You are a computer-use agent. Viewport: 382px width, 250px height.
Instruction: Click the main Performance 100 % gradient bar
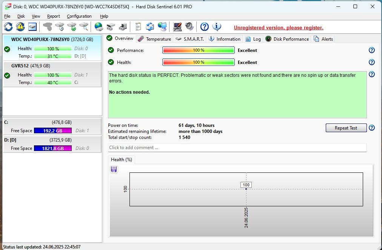point(199,50)
